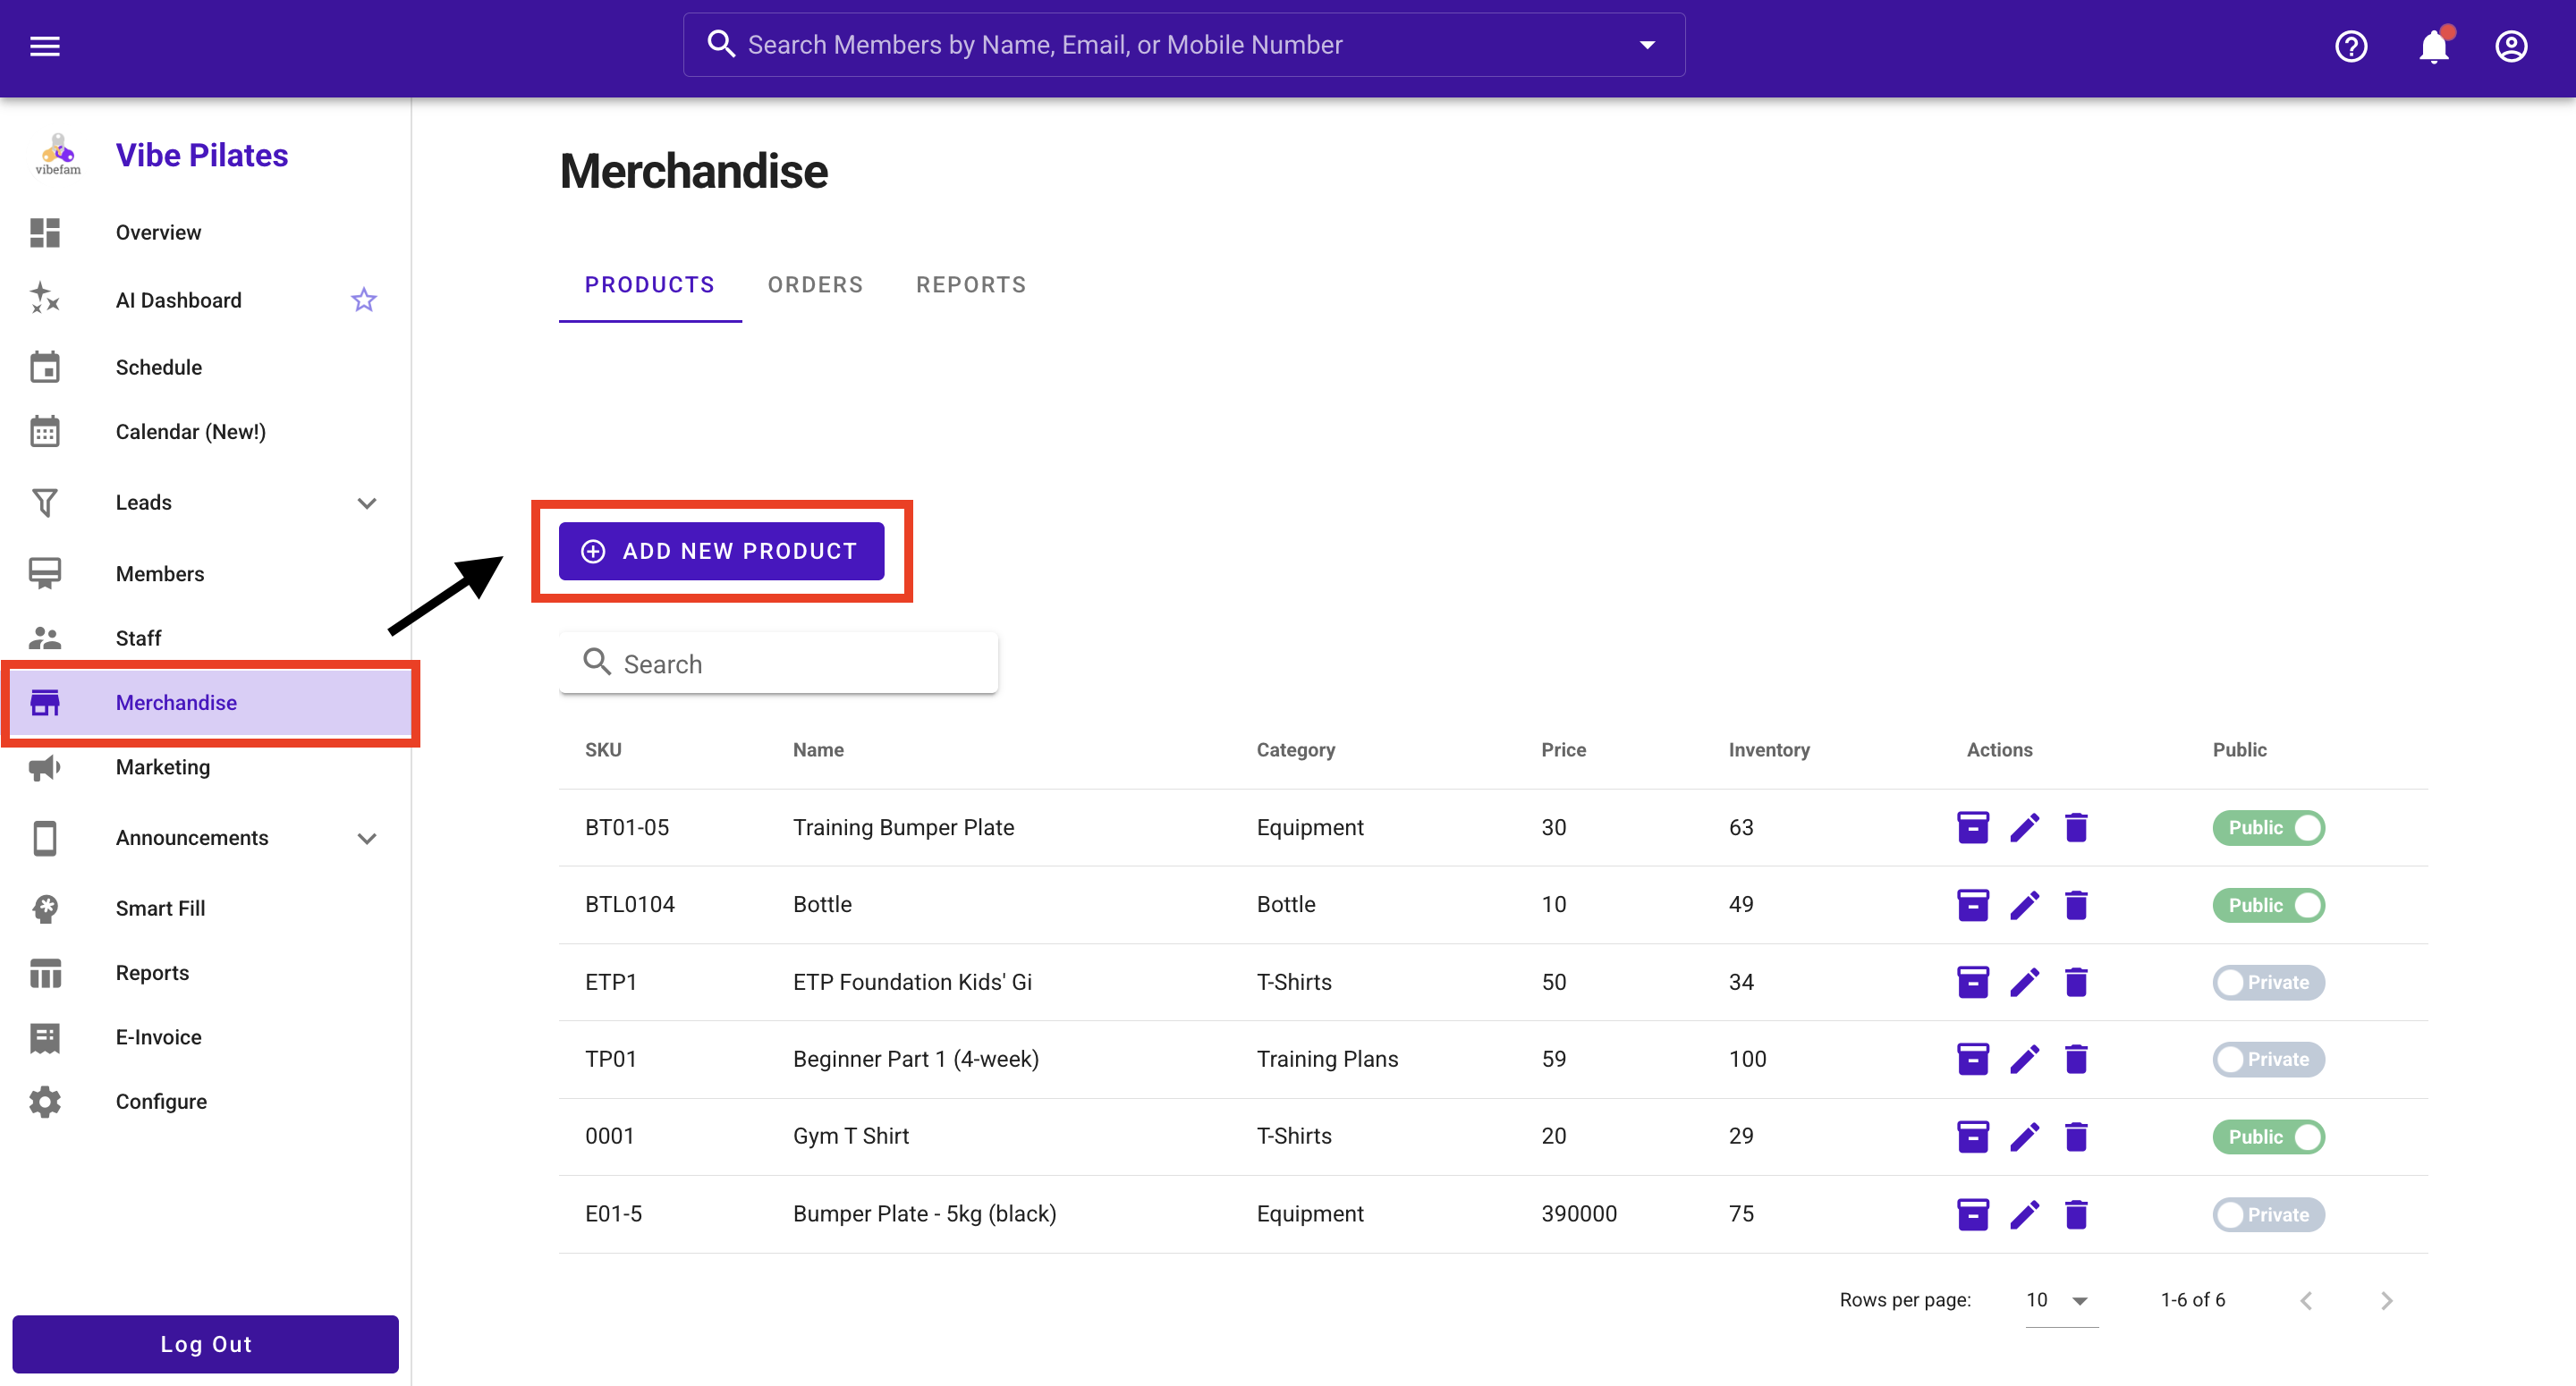
Task: Sort by the SKU column header
Action: tap(603, 750)
